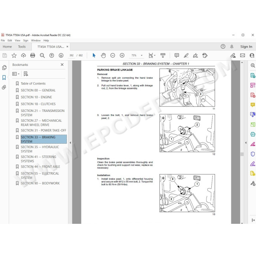Jump to SECTION 41 -- STEERING SYSTEMS
Image resolution: width=256 pixels, height=256 pixels.
(38, 159)
